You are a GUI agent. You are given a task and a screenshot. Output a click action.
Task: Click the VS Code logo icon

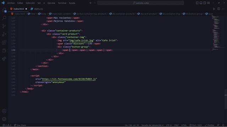(x=3, y=3)
